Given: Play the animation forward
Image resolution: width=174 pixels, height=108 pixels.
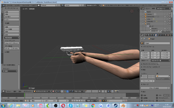Looking at the screenshot, I should click(79, 101).
